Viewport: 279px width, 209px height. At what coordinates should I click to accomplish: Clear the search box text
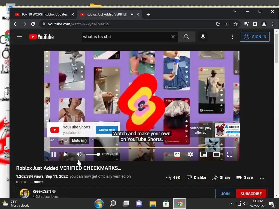[173, 37]
